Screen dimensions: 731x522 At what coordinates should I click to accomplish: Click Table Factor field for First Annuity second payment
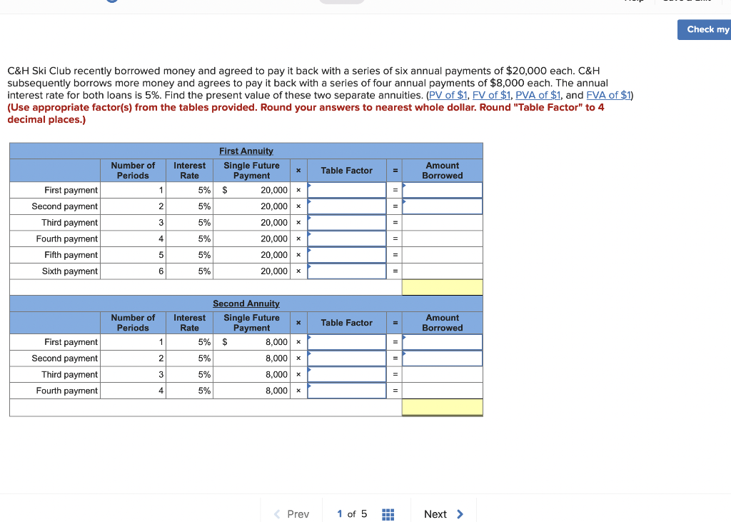[x=347, y=206]
